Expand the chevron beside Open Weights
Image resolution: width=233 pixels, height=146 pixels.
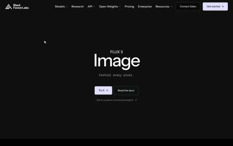120,6
